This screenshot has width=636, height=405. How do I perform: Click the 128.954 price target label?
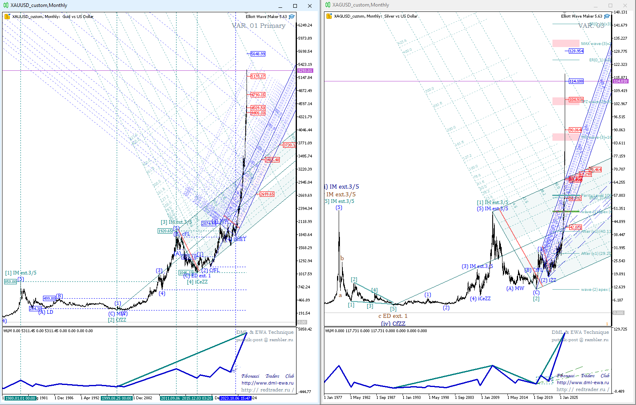(576, 51)
